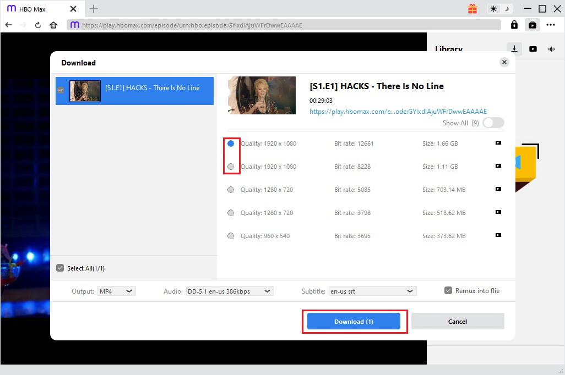The height and width of the screenshot is (375, 565).
Task: Click the gift box icon in the title bar
Action: pos(472,9)
